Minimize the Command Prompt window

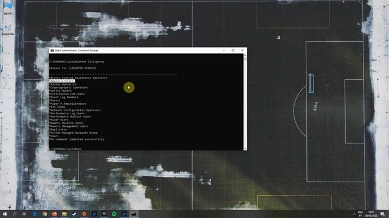(x=224, y=50)
